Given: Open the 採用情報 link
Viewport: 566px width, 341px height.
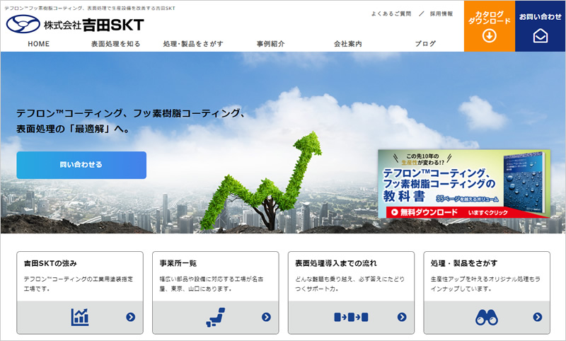Looking at the screenshot, I should 441,13.
